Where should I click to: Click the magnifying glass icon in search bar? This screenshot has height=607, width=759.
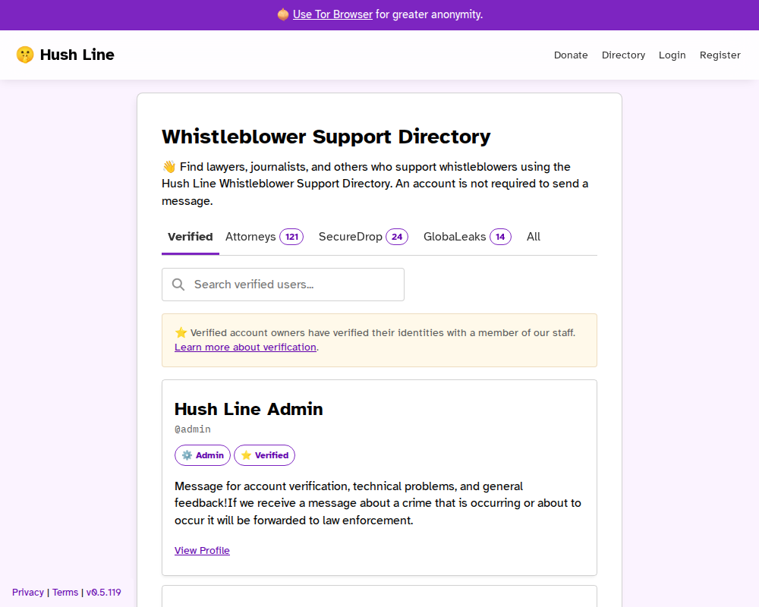[x=178, y=284]
